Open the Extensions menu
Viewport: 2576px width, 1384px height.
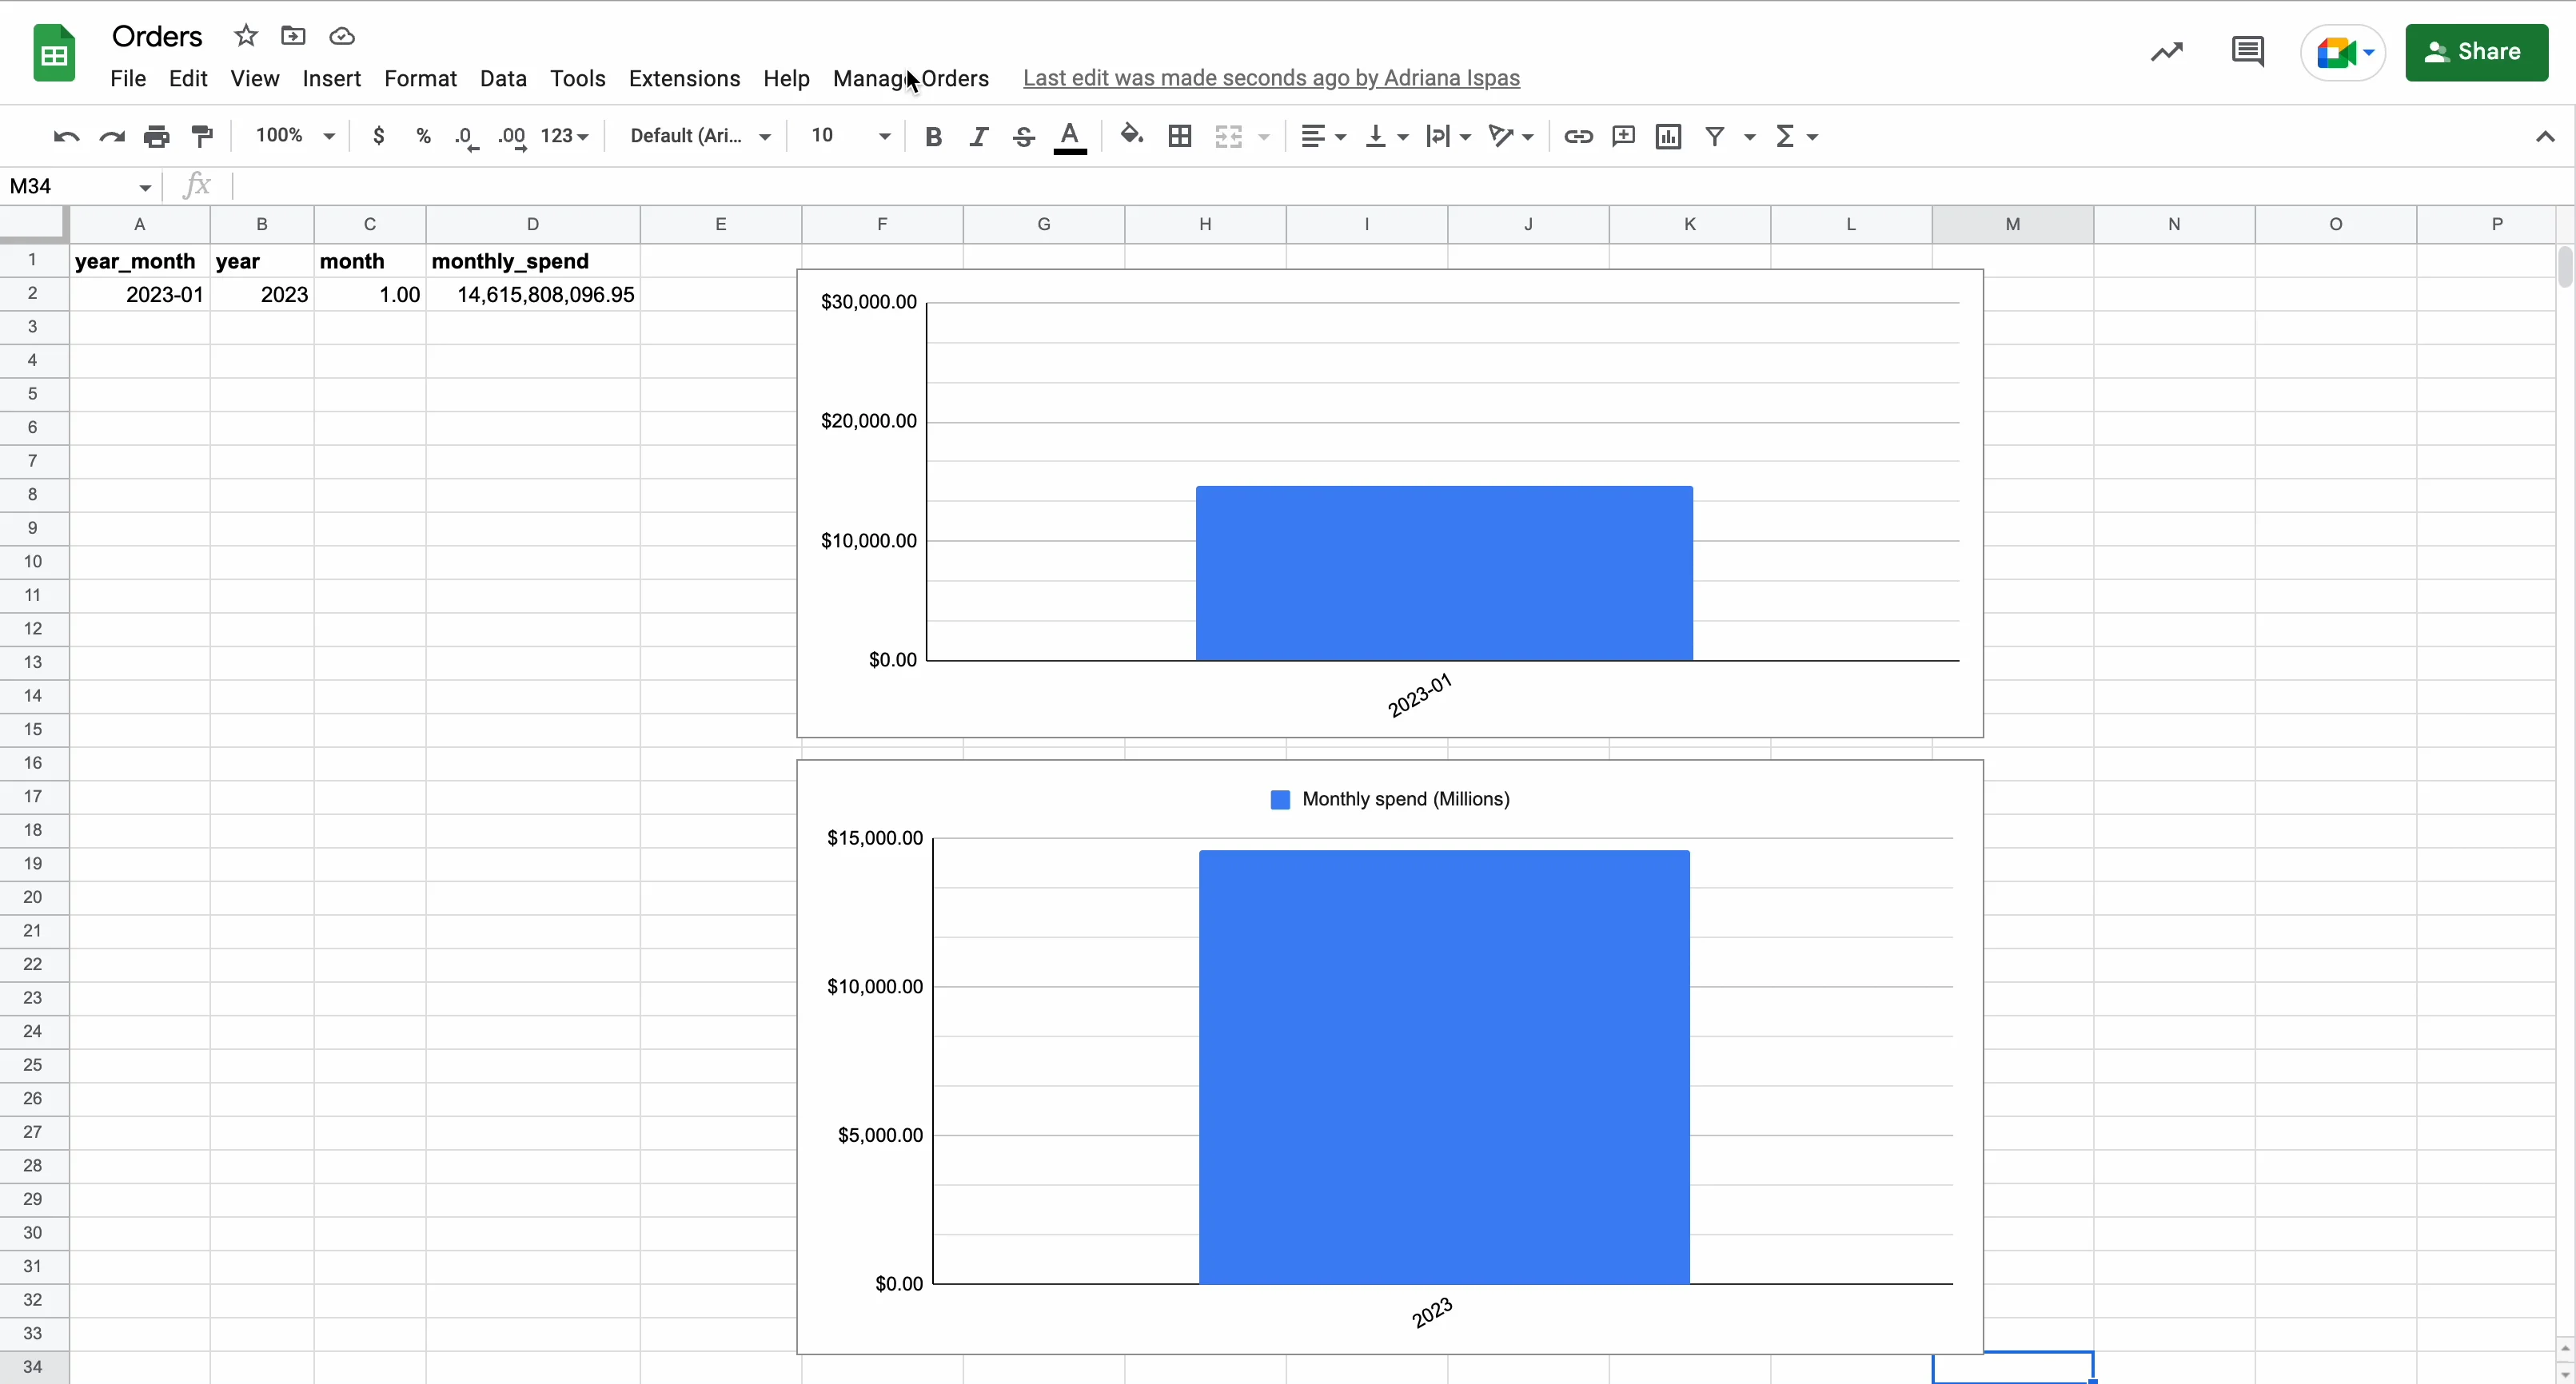click(684, 78)
